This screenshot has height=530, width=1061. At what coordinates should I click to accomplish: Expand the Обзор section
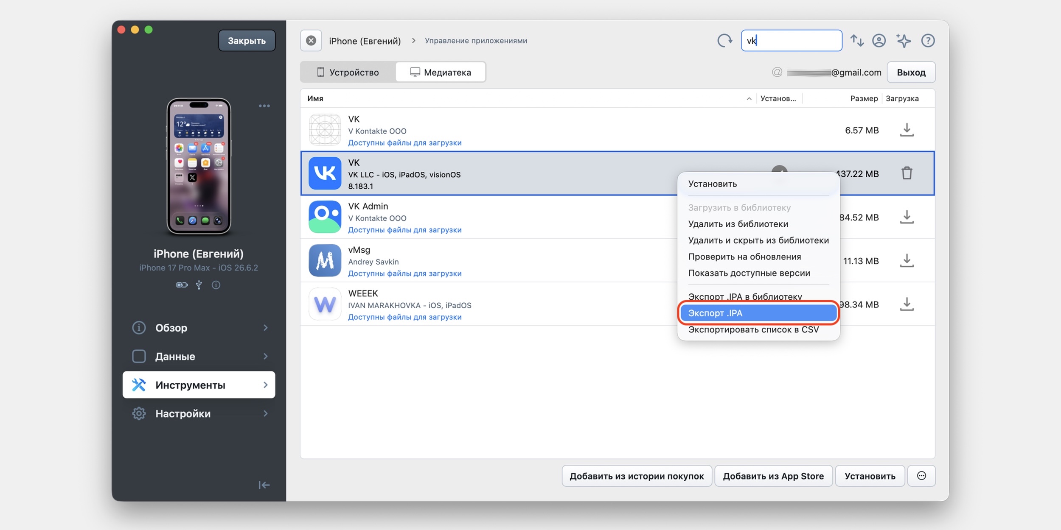(x=199, y=328)
